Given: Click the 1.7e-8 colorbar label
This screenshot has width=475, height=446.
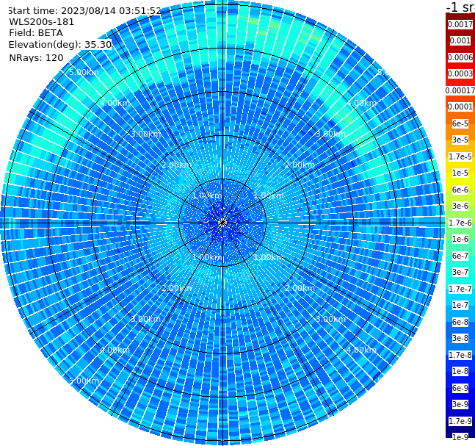Looking at the screenshot, I should pos(460,355).
